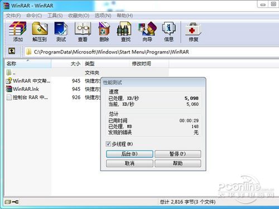The height and width of the screenshot is (209, 279).
Task: Cancel the benchmark with 取消 button
Action: [129, 163]
